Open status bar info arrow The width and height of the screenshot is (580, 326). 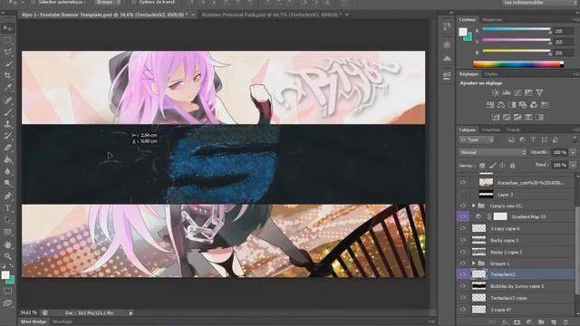point(130,313)
